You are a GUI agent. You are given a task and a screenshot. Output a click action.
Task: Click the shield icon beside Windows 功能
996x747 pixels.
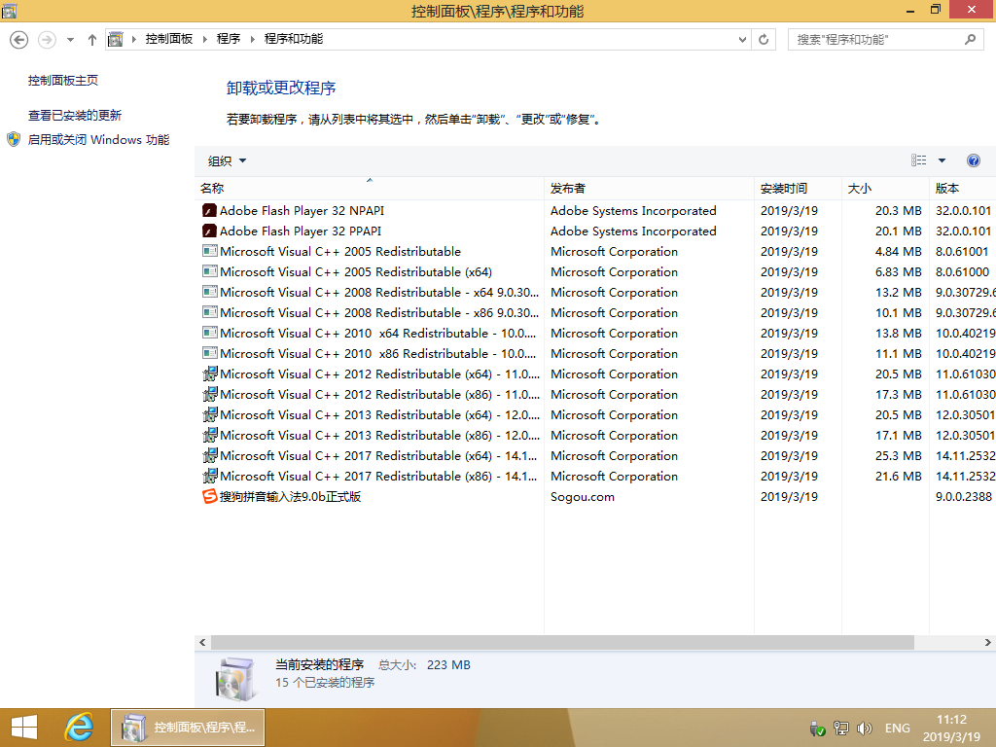pos(14,140)
